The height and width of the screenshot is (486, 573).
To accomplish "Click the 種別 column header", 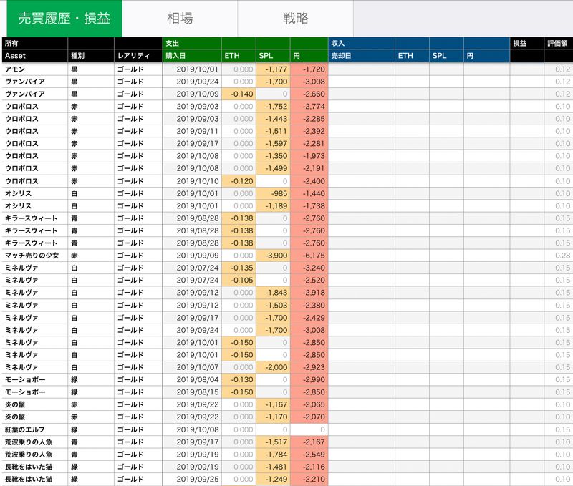I will click(x=90, y=56).
